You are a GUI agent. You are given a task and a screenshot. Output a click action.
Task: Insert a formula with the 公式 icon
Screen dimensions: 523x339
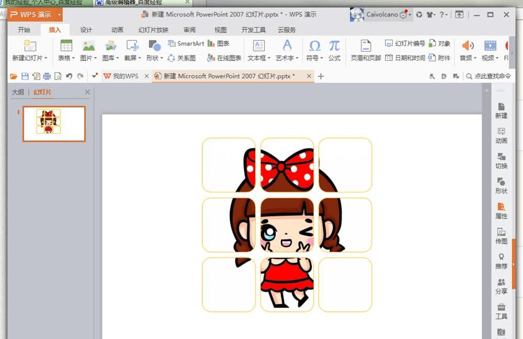click(334, 51)
